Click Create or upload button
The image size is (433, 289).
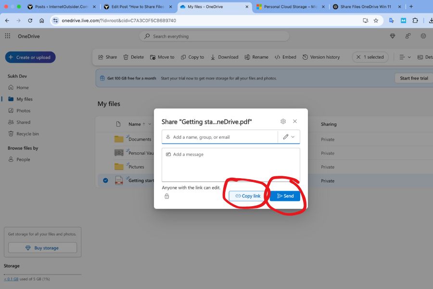[30, 57]
